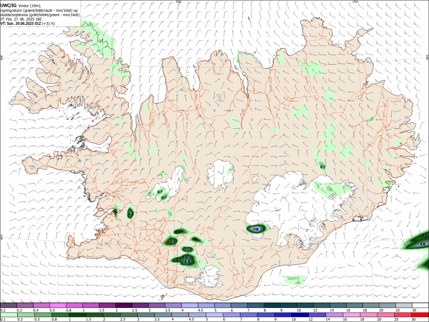Click the 'Vindur (10m)' header text

[x=30, y=6]
